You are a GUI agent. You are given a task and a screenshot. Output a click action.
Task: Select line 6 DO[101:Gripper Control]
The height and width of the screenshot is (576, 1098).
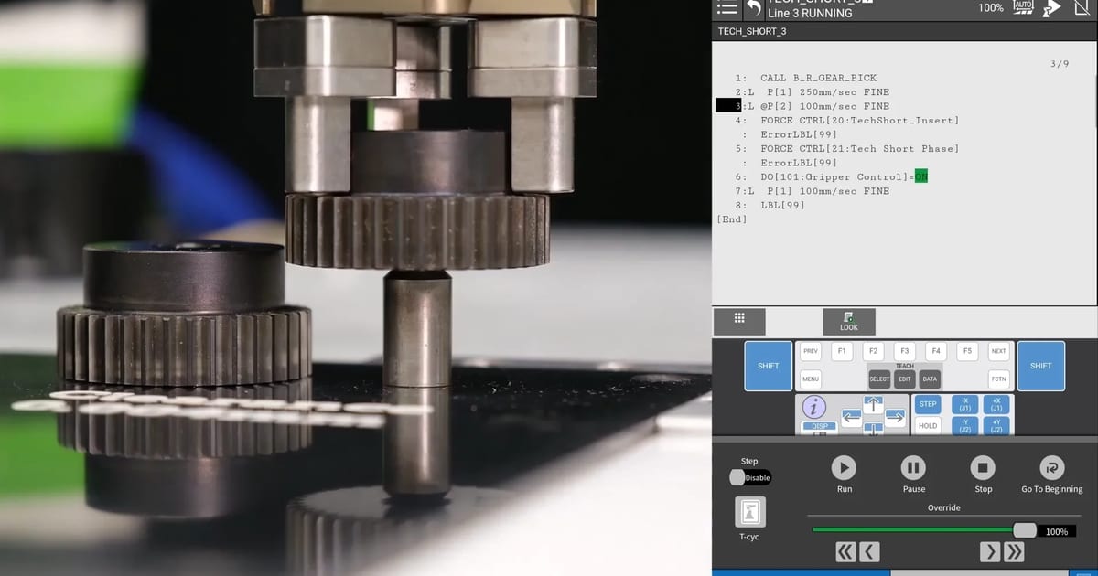tap(831, 176)
